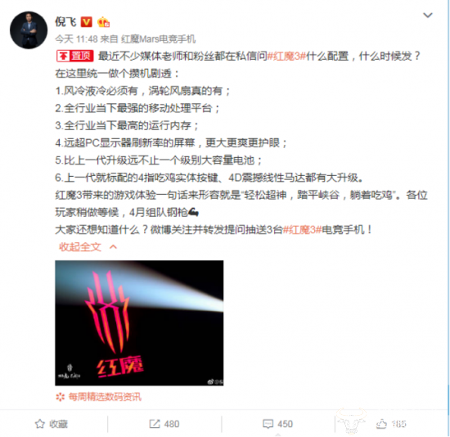Expand the post options chevron menu
Screen dimensions: 450x437
pyautogui.click(x=428, y=15)
